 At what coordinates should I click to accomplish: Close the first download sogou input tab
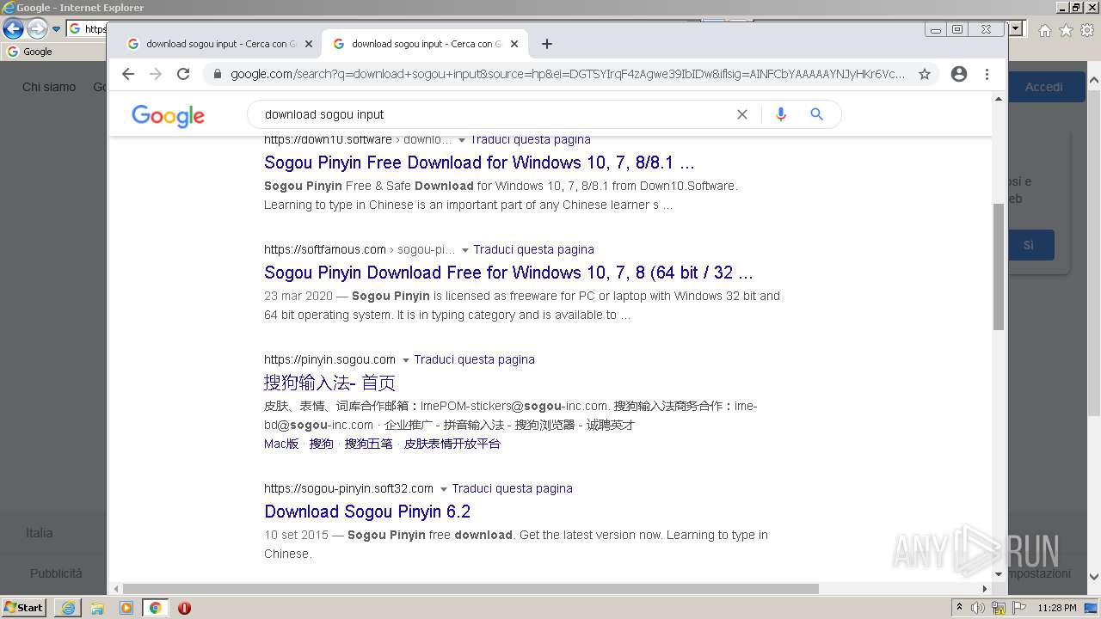point(309,44)
